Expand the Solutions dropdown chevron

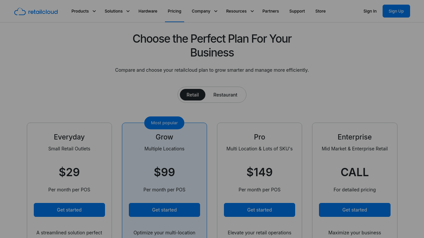click(x=128, y=11)
